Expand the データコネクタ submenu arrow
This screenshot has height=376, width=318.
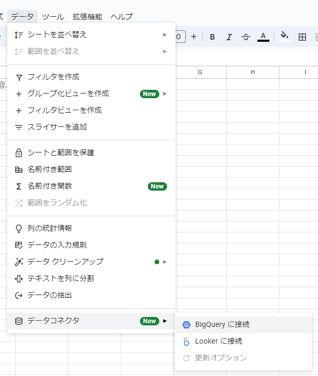click(165, 321)
